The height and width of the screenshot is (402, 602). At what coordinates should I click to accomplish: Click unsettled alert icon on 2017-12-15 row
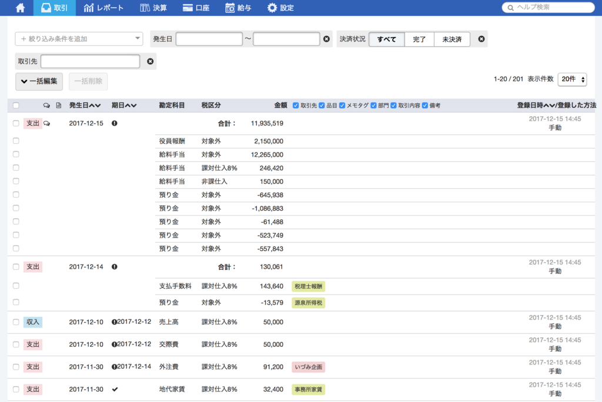[115, 123]
